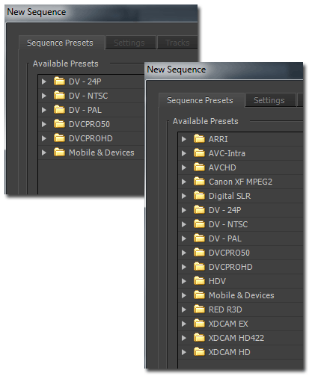Viewport: 309px width, 379px height.
Task: Click DVCPRO50 folder icon in front window
Action: pyautogui.click(x=199, y=252)
